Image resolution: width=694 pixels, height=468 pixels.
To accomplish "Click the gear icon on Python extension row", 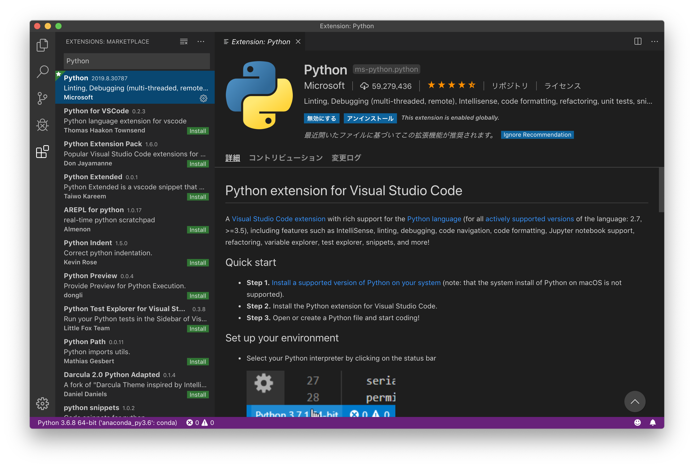I will 204,98.
